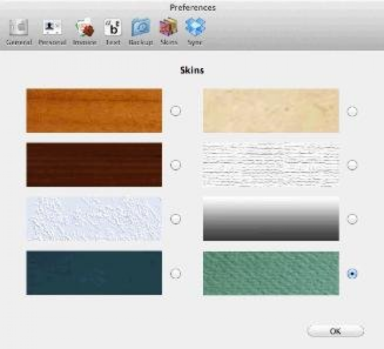
Task: Open the General preferences pane
Action: coord(19,32)
